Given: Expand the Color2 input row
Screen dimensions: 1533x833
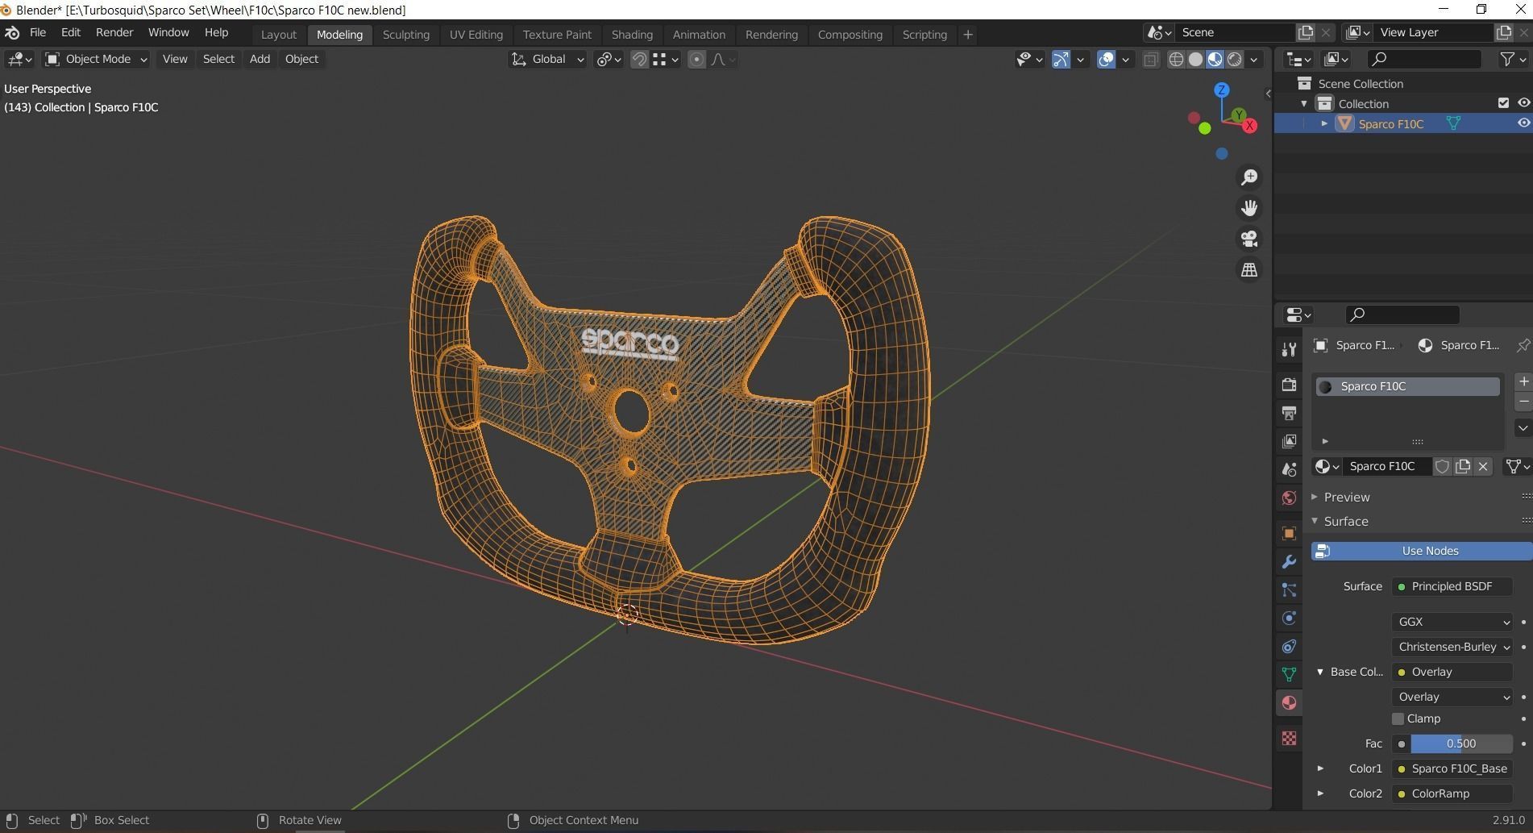Looking at the screenshot, I should click(1320, 793).
